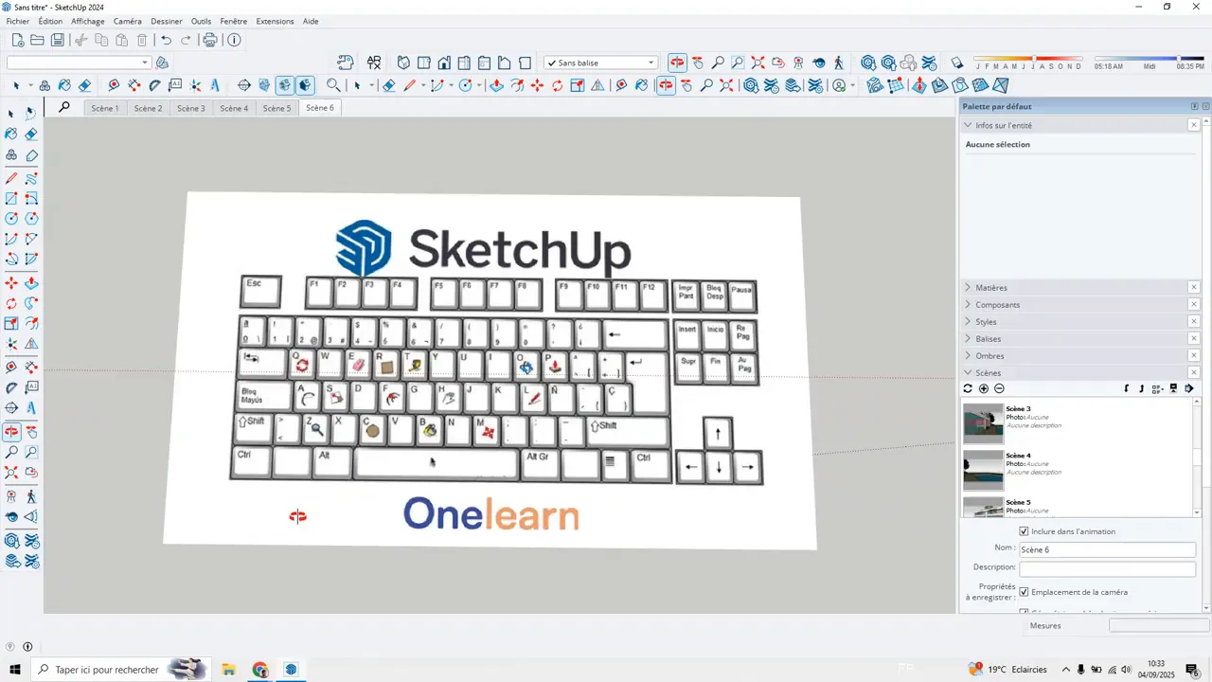The height and width of the screenshot is (682, 1212).
Task: Update scenes using the refresh icon
Action: click(967, 388)
